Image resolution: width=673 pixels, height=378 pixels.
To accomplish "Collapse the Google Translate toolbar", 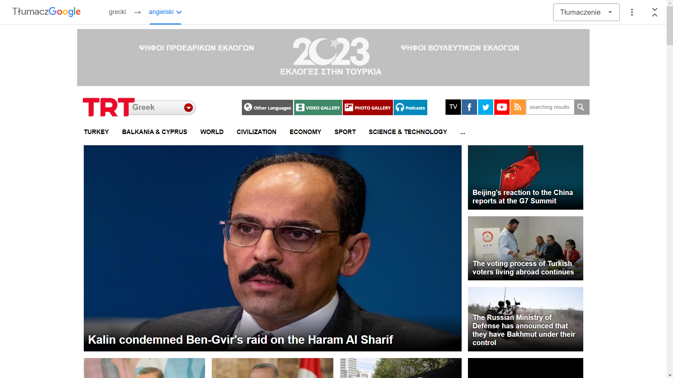I will (654, 12).
